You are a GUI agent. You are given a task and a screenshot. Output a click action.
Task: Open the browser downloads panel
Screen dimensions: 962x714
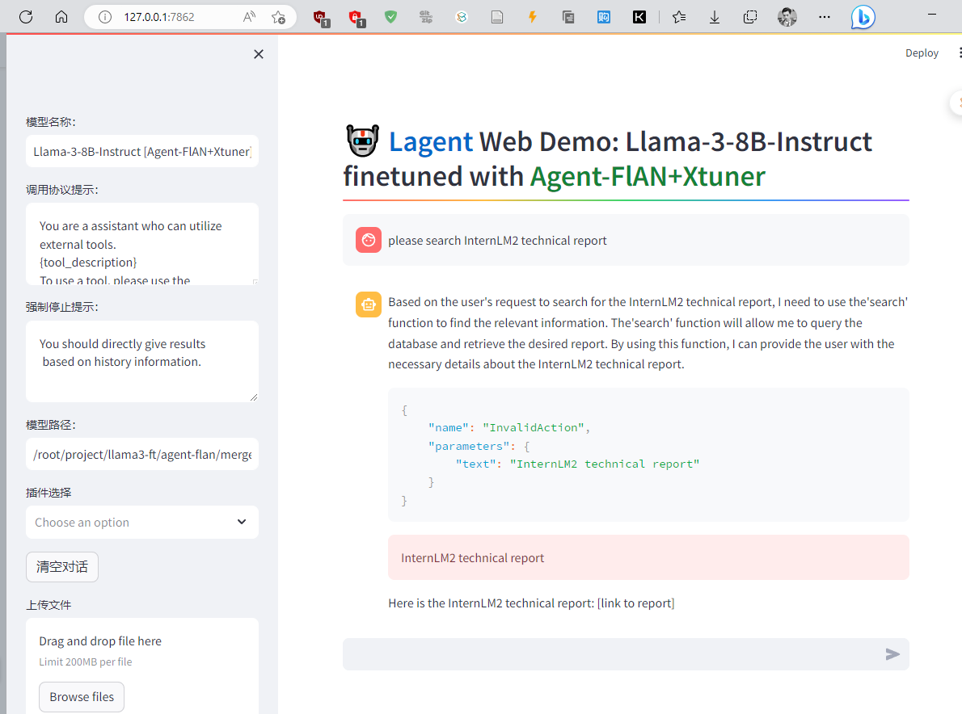coord(715,16)
